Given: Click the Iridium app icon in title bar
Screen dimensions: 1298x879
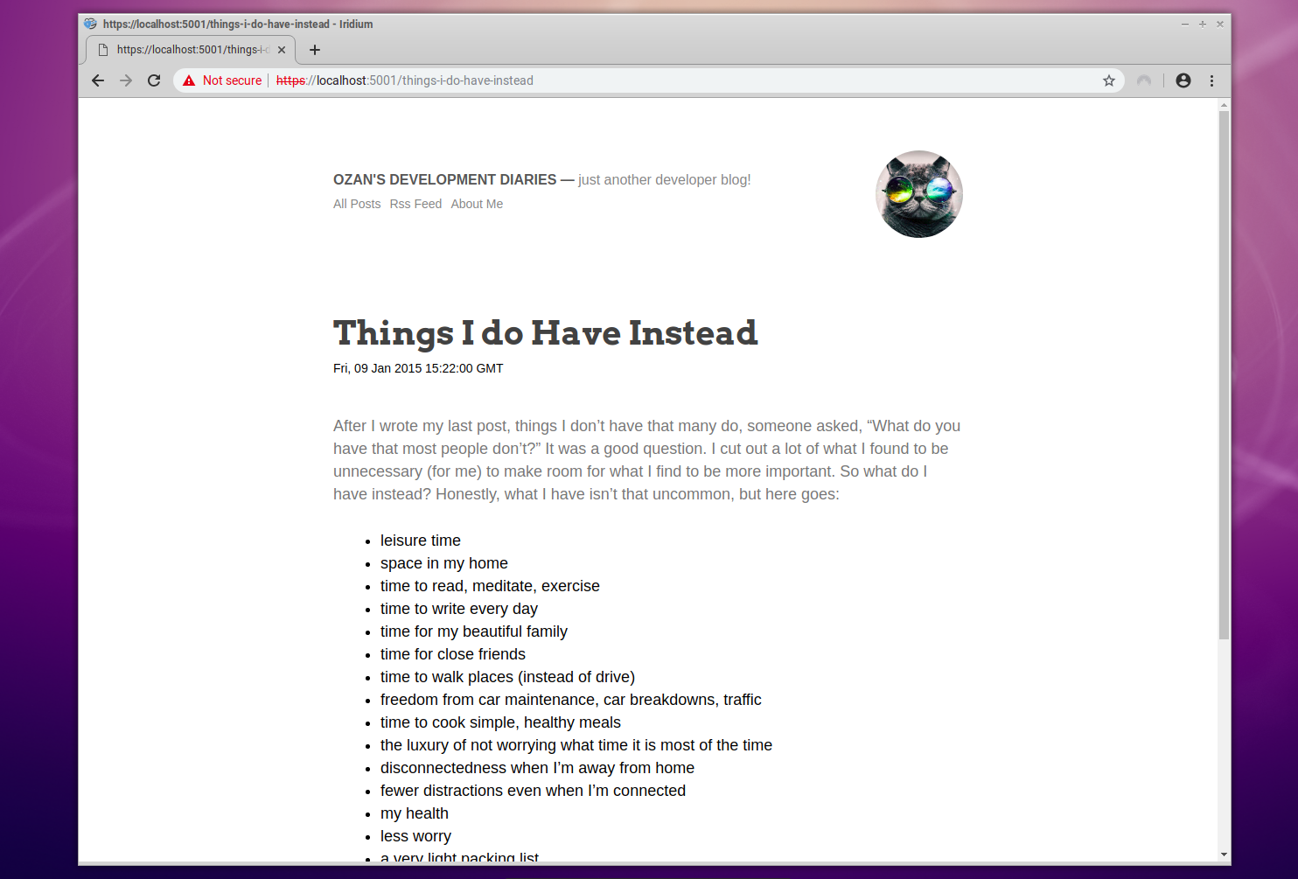Looking at the screenshot, I should tap(90, 24).
